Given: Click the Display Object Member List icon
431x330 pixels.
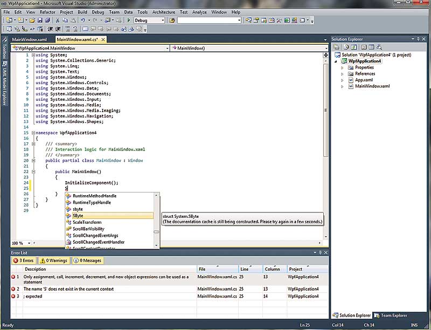Looking at the screenshot, I should coord(9,29).
